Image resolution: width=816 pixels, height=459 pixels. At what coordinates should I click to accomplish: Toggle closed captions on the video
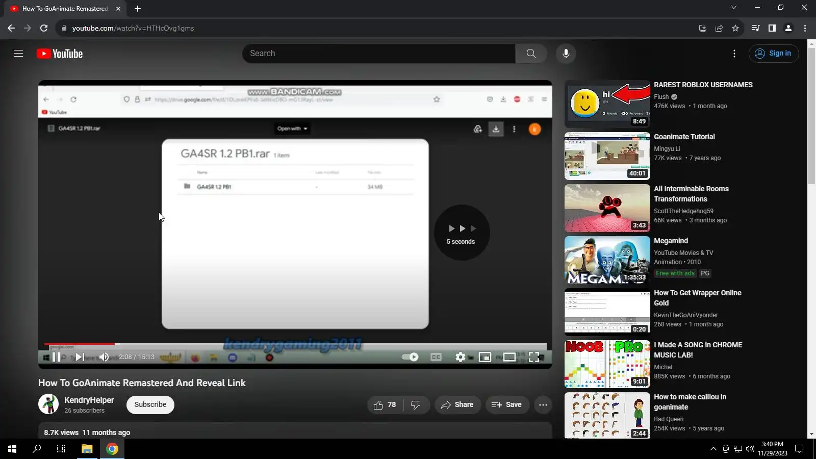click(436, 357)
